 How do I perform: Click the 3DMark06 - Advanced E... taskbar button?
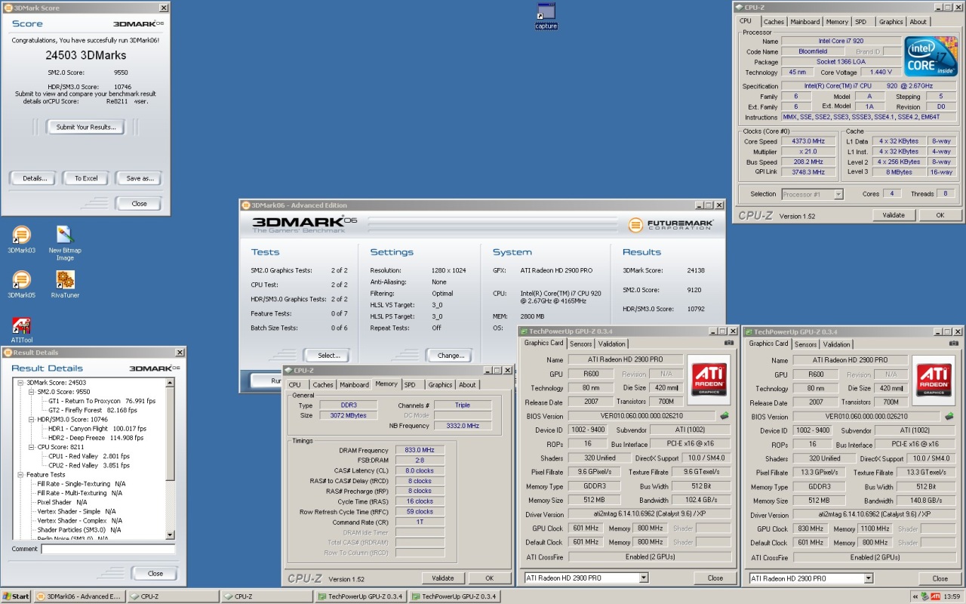[x=78, y=596]
